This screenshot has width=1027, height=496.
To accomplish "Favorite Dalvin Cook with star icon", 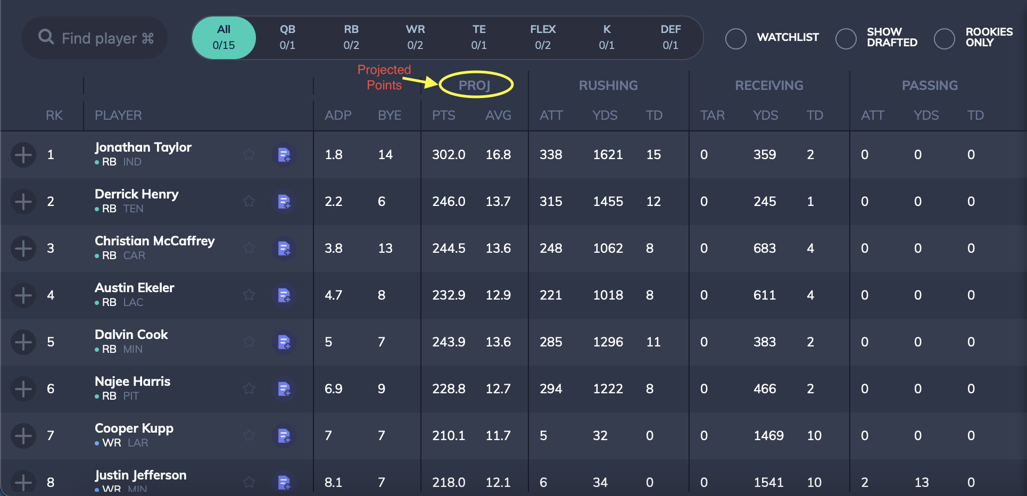I will 249,342.
